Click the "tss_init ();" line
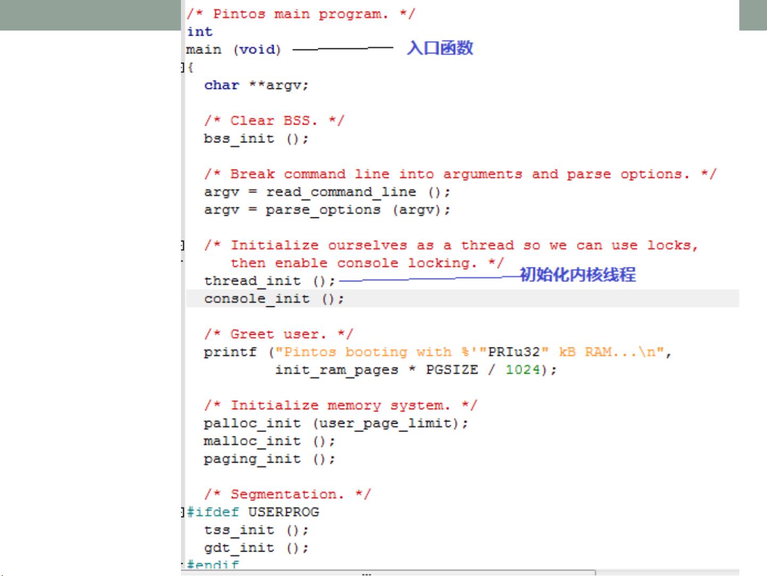Image resolution: width=767 pixels, height=576 pixels. coord(256,530)
